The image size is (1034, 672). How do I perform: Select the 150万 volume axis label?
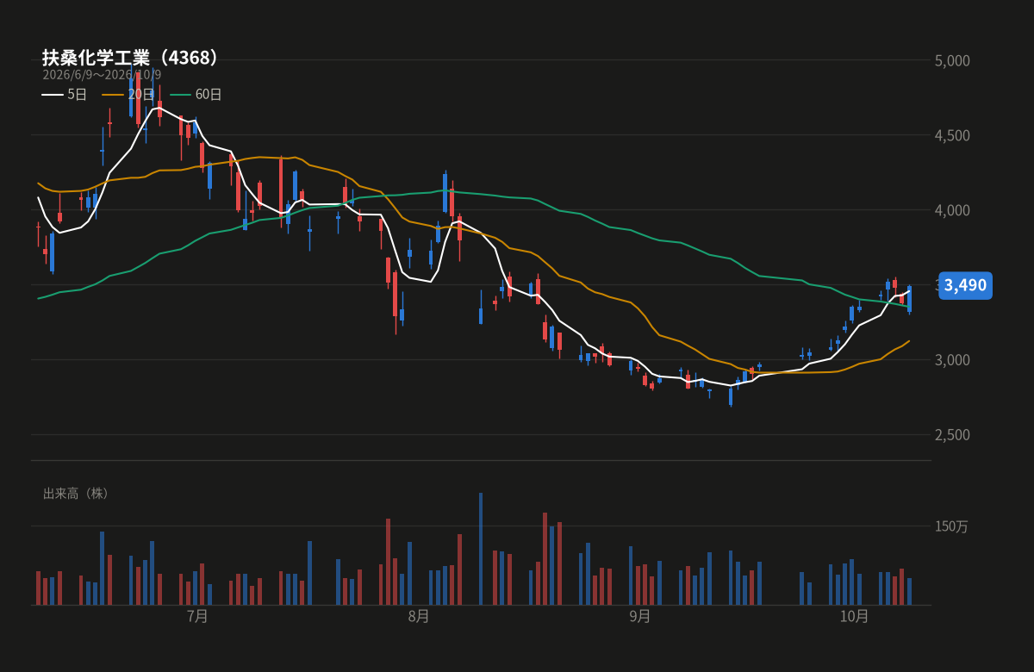[x=952, y=526]
